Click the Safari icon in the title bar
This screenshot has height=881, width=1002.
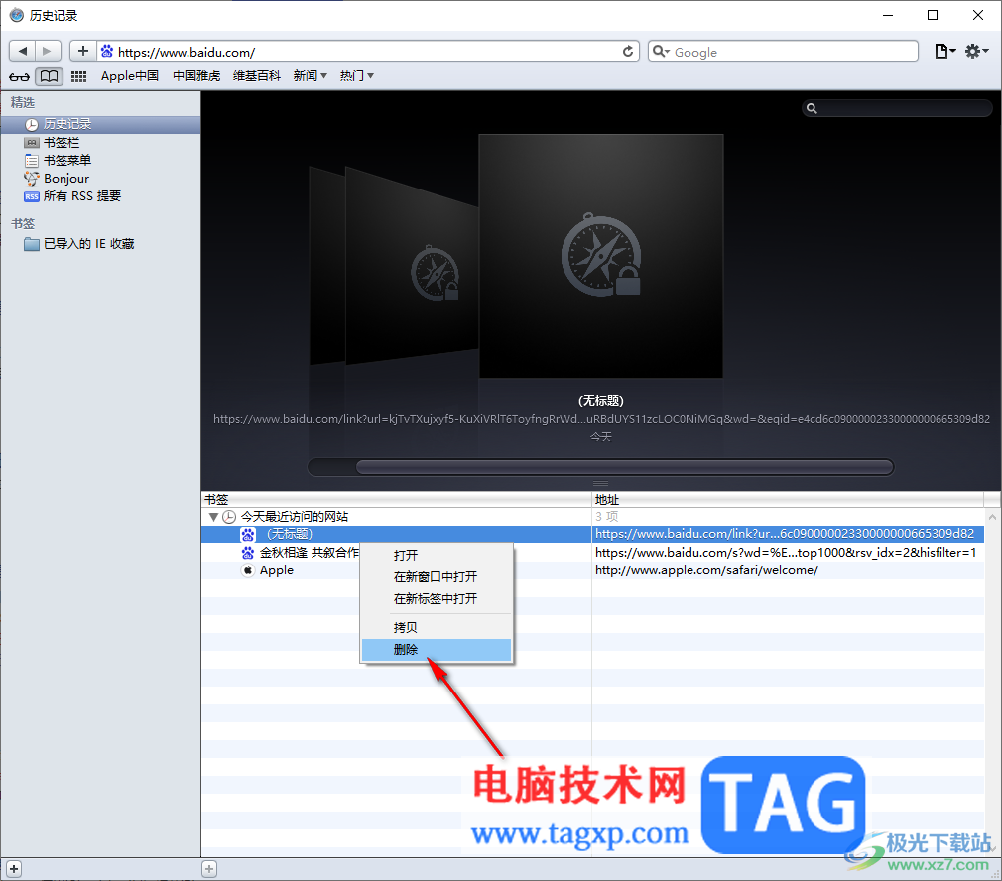coord(16,15)
